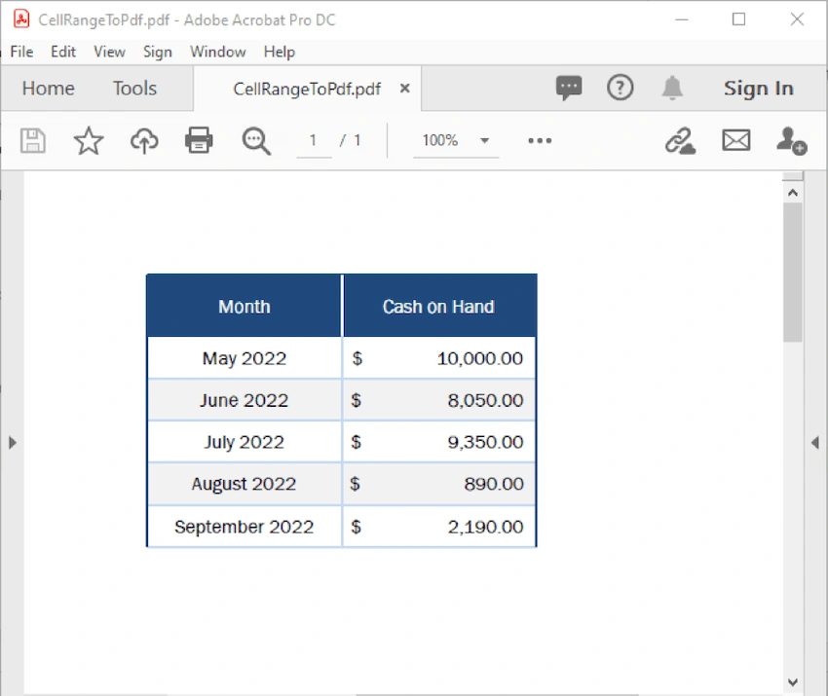Open the three-dots more tools menu

[540, 140]
